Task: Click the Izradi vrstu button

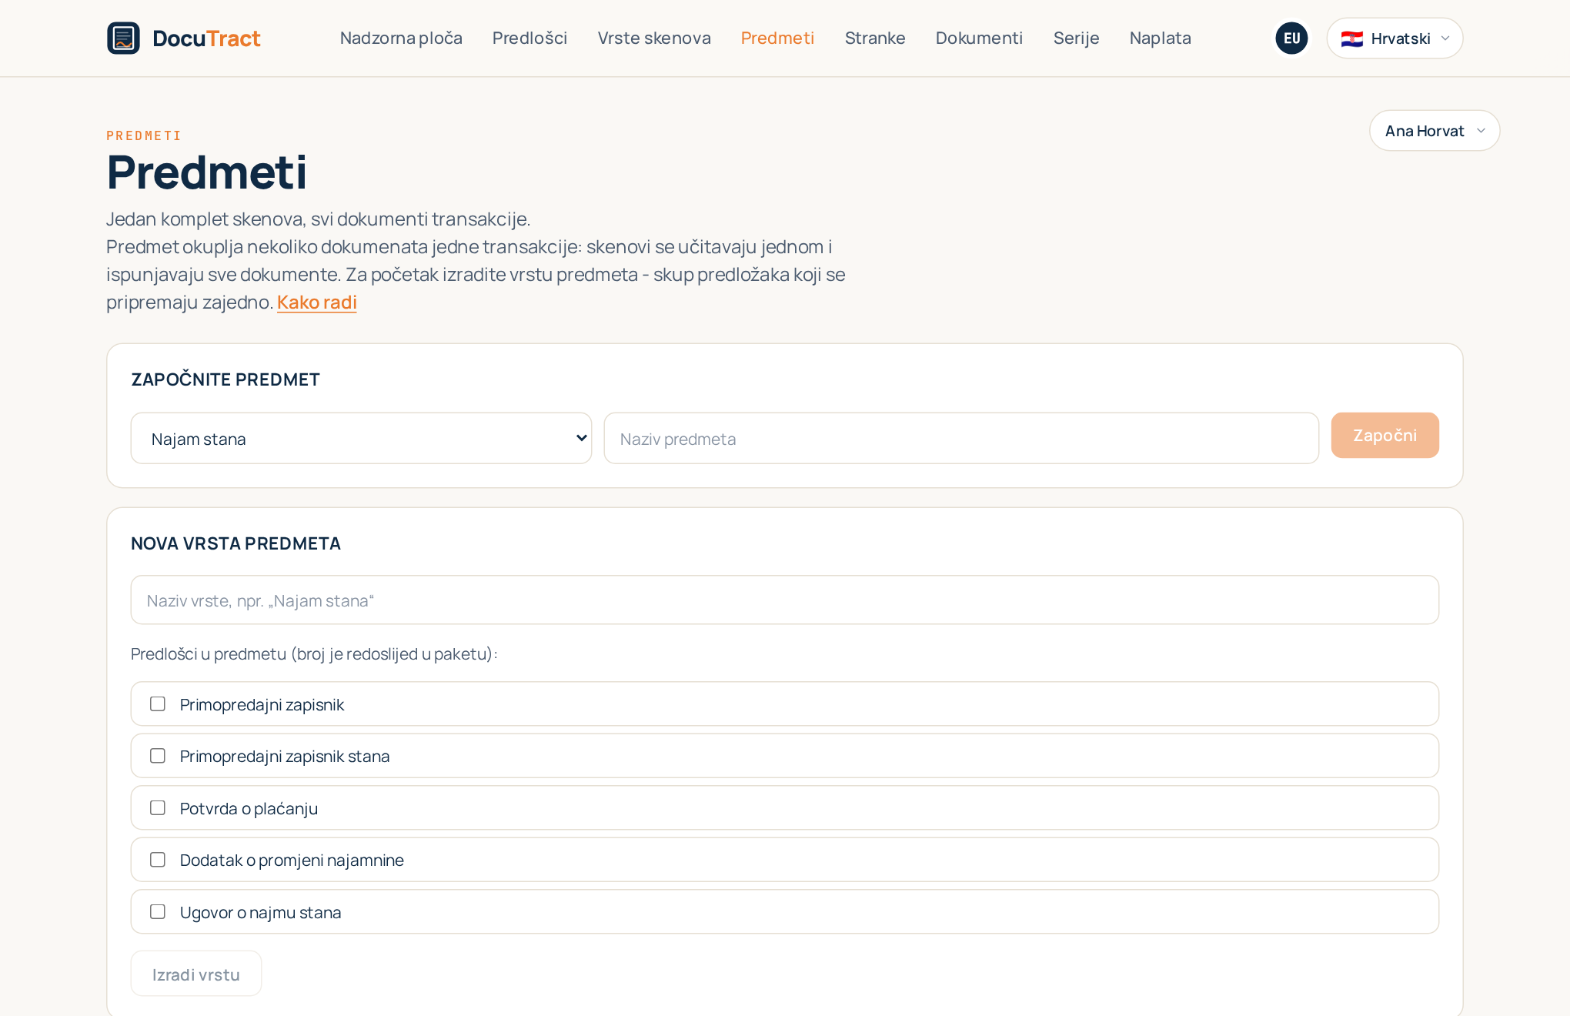Action: 196,974
